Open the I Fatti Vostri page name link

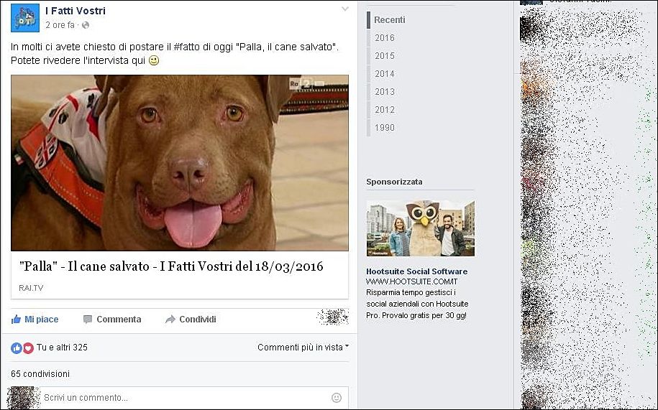coord(75,11)
